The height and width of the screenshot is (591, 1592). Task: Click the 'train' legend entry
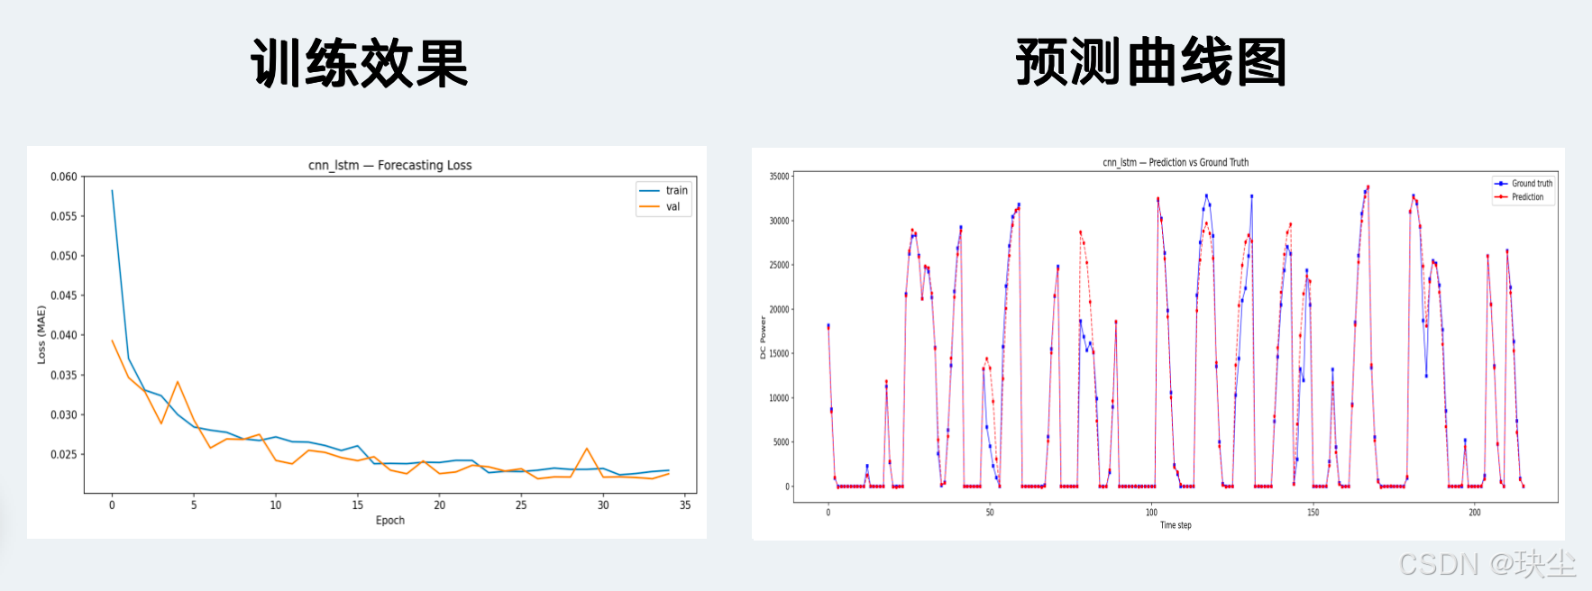[664, 190]
